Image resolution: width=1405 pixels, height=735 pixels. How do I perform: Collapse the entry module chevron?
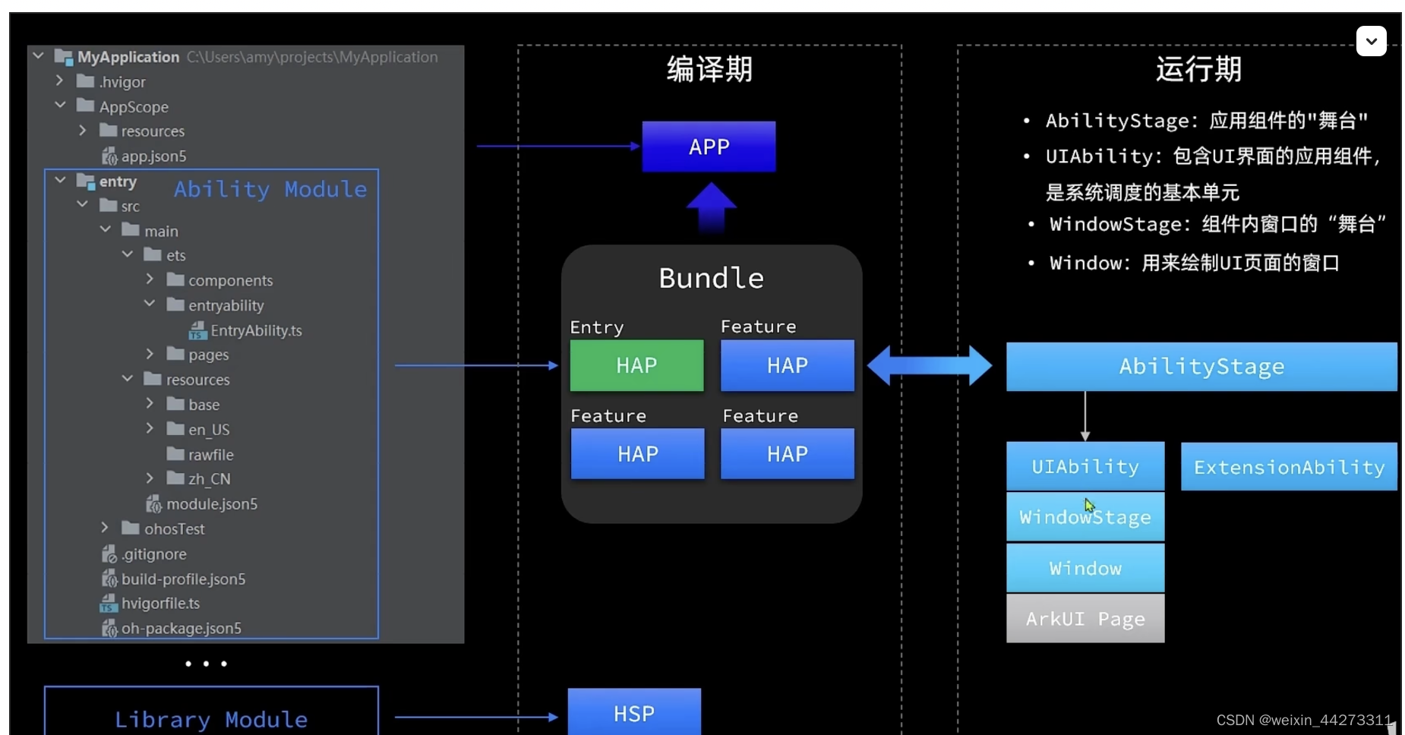coord(60,181)
